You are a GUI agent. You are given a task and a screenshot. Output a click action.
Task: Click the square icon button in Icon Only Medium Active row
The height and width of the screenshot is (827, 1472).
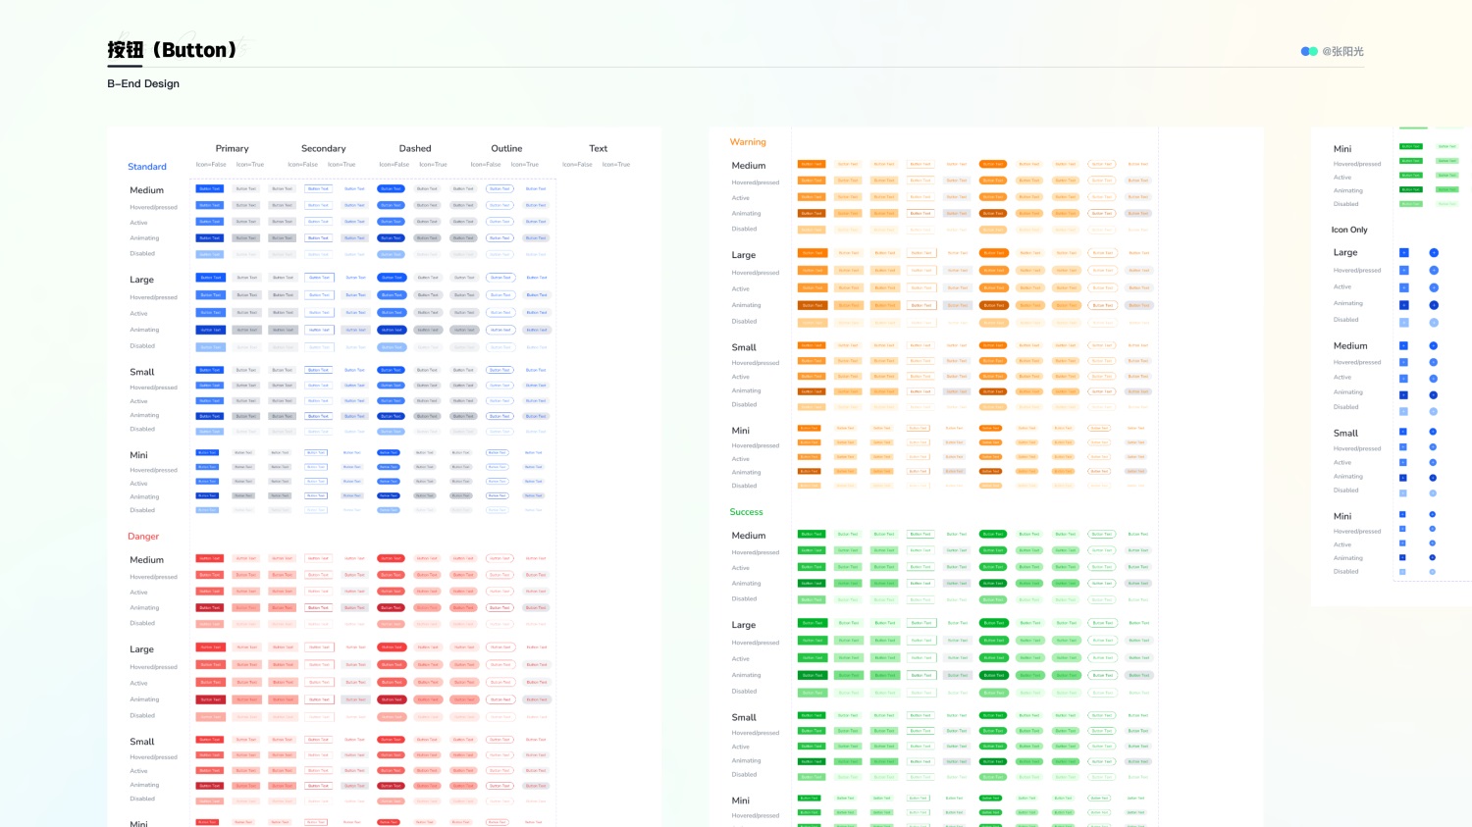pos(1403,379)
